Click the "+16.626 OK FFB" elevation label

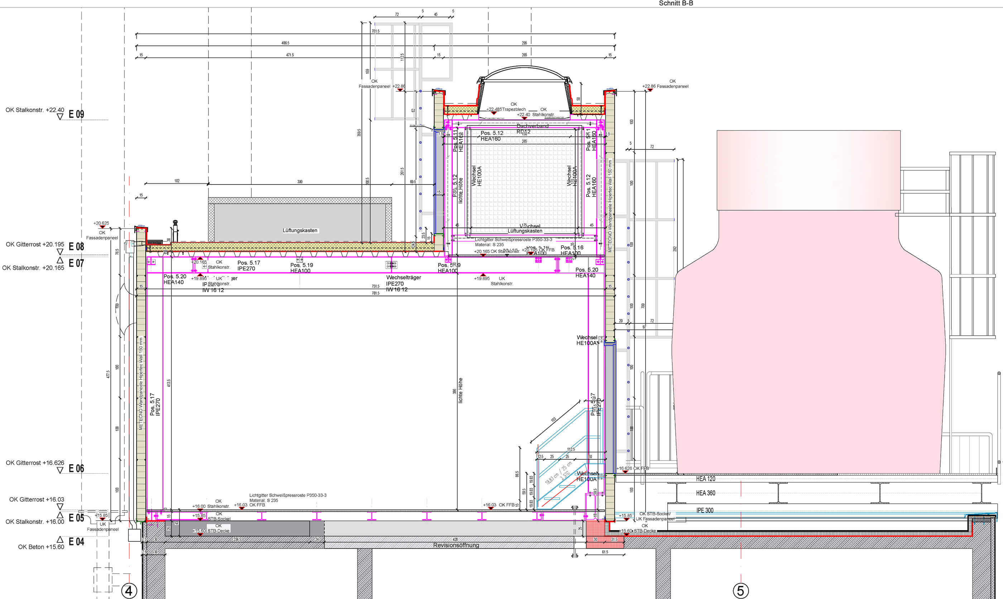coord(633,469)
